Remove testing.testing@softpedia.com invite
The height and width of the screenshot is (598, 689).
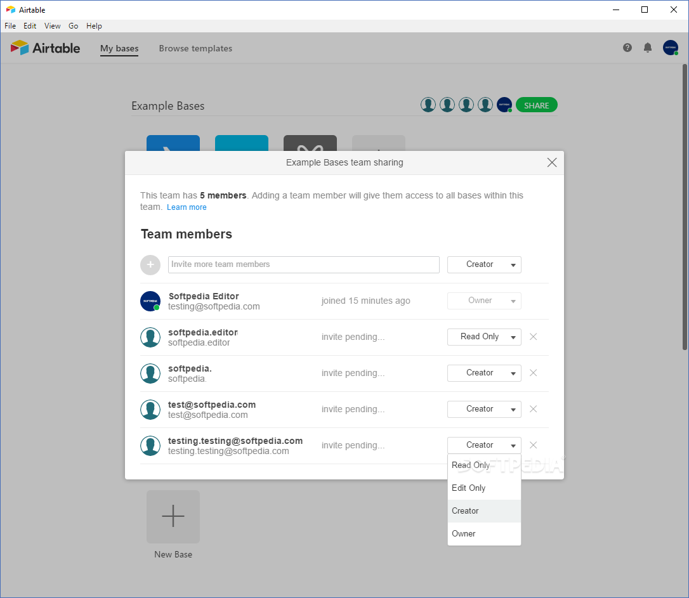533,445
